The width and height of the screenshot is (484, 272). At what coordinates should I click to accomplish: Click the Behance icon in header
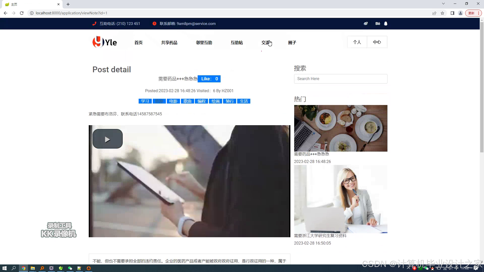click(378, 24)
